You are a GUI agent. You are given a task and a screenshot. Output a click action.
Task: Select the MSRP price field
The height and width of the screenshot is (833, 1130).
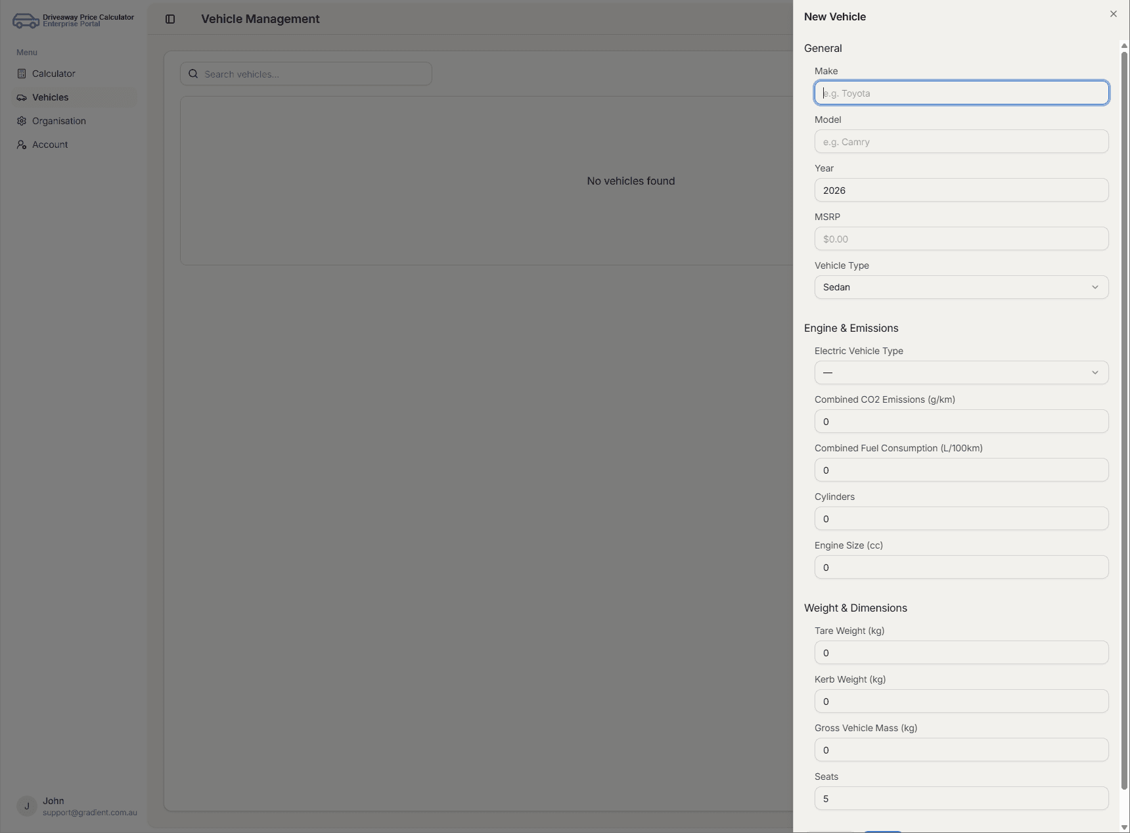[960, 238]
